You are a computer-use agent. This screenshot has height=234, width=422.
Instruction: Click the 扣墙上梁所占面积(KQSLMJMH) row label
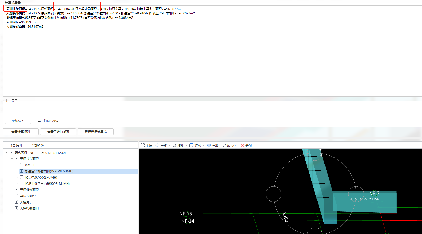47,183
